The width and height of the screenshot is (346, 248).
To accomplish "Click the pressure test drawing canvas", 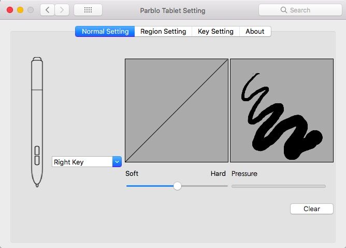I will [282, 111].
